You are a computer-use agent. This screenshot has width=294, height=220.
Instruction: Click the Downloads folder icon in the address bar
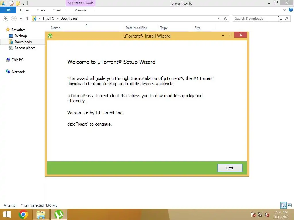(x=34, y=19)
